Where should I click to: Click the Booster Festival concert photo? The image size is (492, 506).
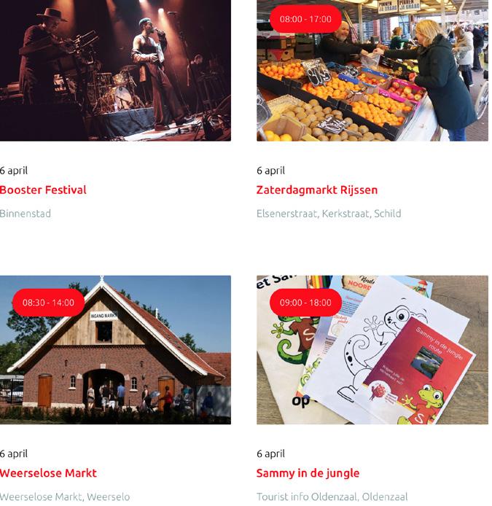115,70
